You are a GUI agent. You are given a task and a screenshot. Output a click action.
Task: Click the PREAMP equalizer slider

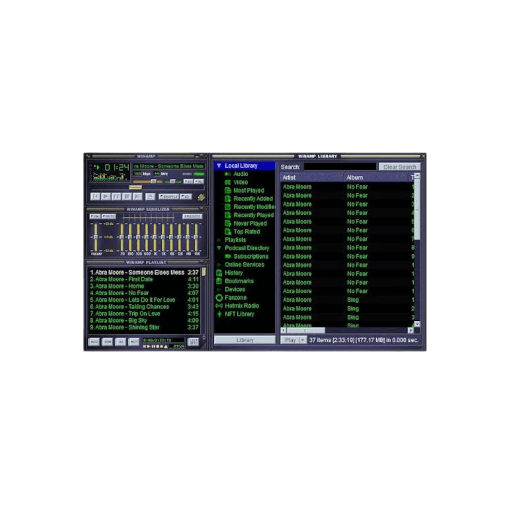(x=96, y=237)
